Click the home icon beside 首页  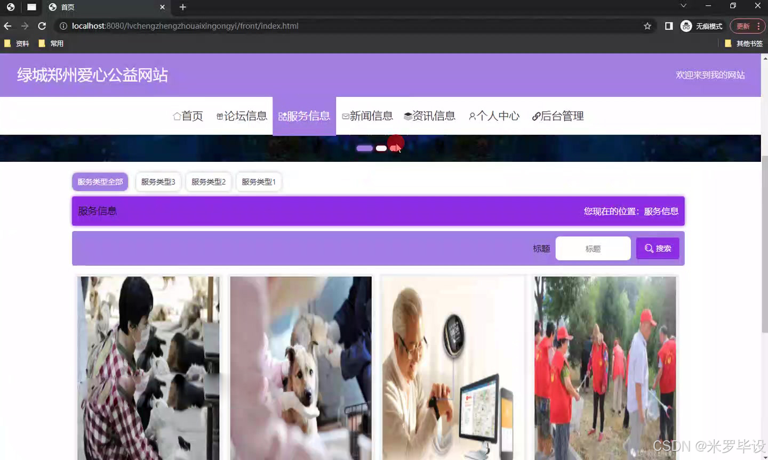pos(175,116)
